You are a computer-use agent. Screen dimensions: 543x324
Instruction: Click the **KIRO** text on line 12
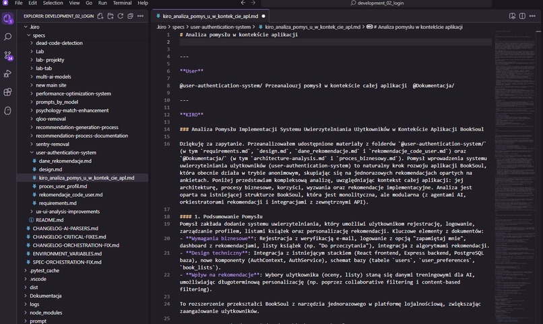[x=191, y=115]
